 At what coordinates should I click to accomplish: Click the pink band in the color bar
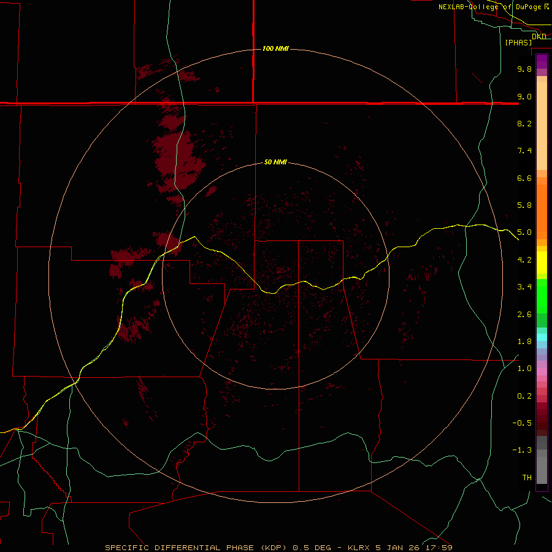click(x=542, y=372)
